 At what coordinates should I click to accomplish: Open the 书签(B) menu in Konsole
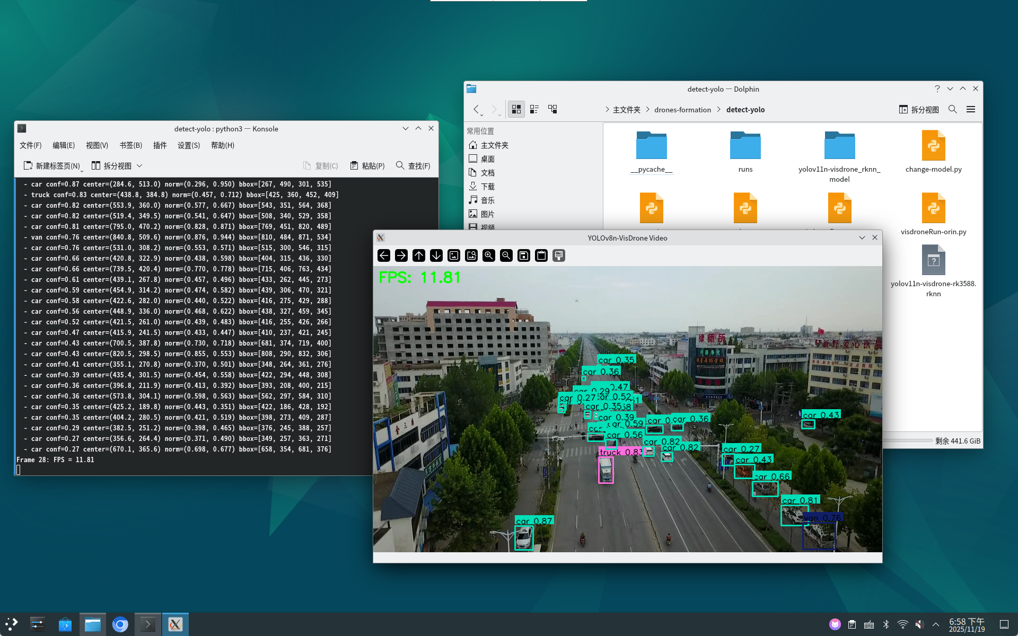tap(130, 145)
